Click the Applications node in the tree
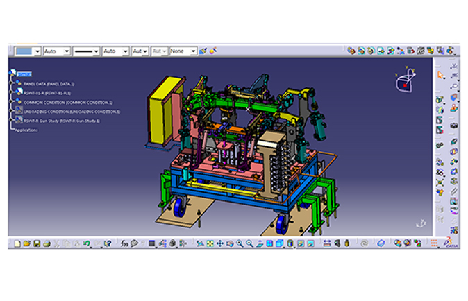 click(26, 130)
